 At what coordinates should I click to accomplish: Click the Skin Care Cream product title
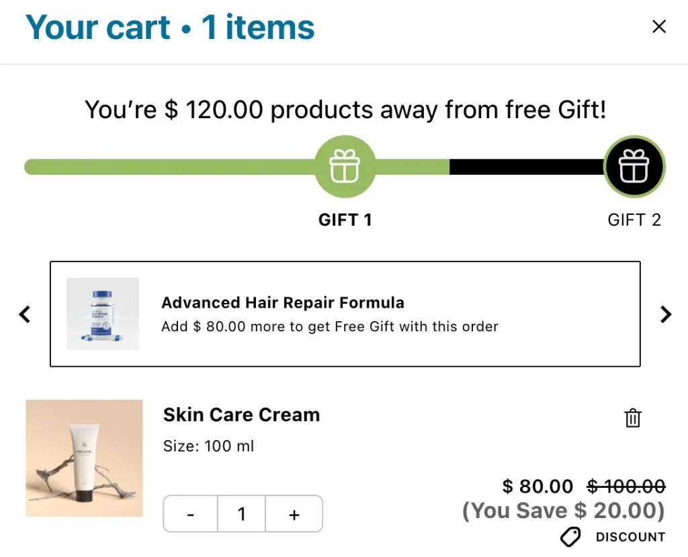pyautogui.click(x=241, y=415)
